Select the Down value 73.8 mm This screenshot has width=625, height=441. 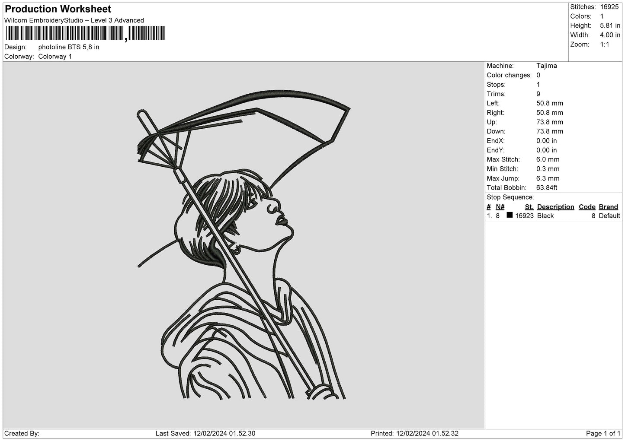click(x=550, y=131)
